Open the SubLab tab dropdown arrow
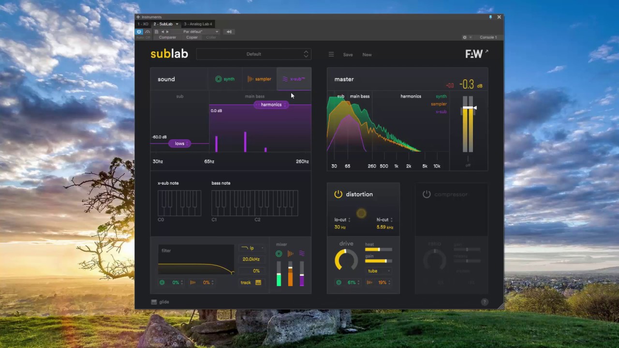Image resolution: width=619 pixels, height=348 pixels. pos(177,24)
